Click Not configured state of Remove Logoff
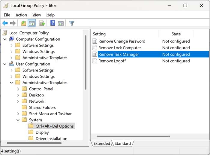 (176, 61)
